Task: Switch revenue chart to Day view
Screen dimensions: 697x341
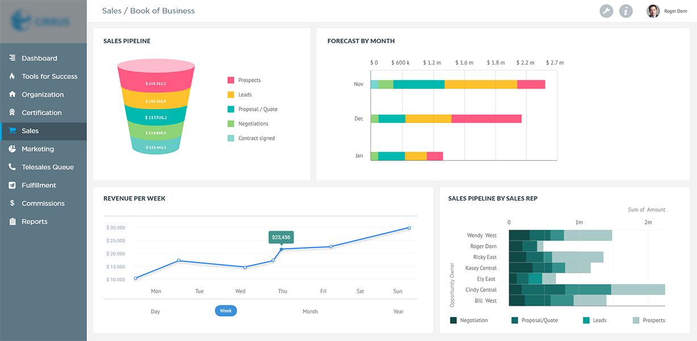Action: pyautogui.click(x=155, y=311)
